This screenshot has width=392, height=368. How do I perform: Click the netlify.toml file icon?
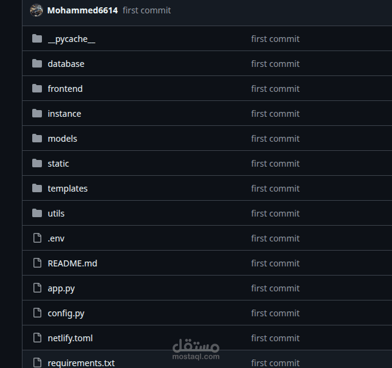coord(36,338)
